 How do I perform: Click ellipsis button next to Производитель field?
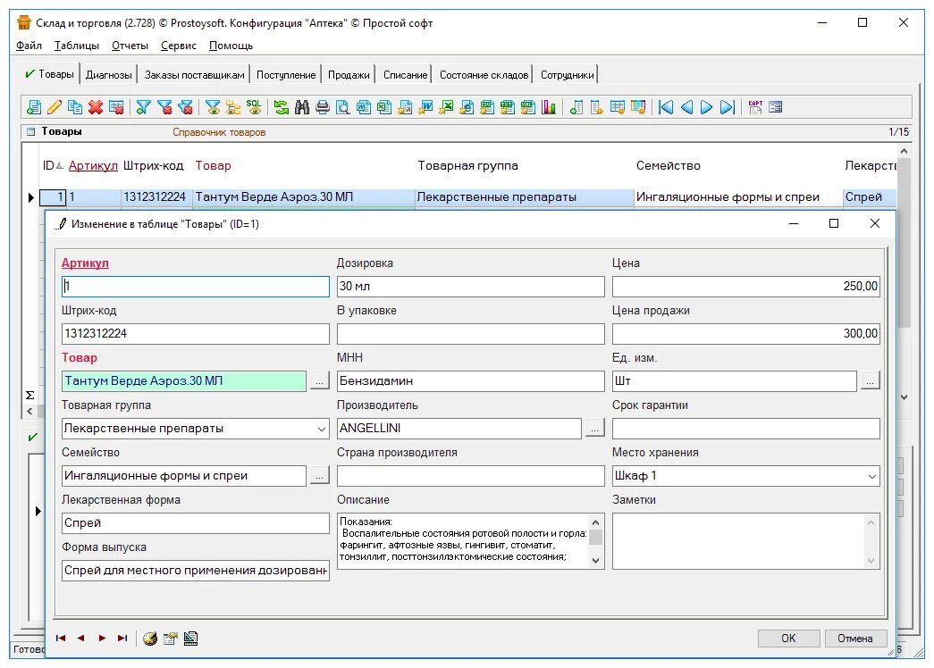point(595,428)
